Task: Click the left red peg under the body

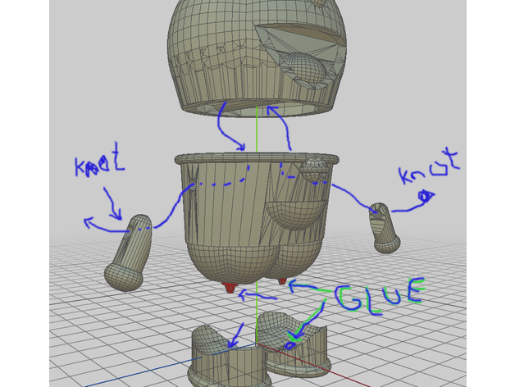Action: tap(230, 288)
